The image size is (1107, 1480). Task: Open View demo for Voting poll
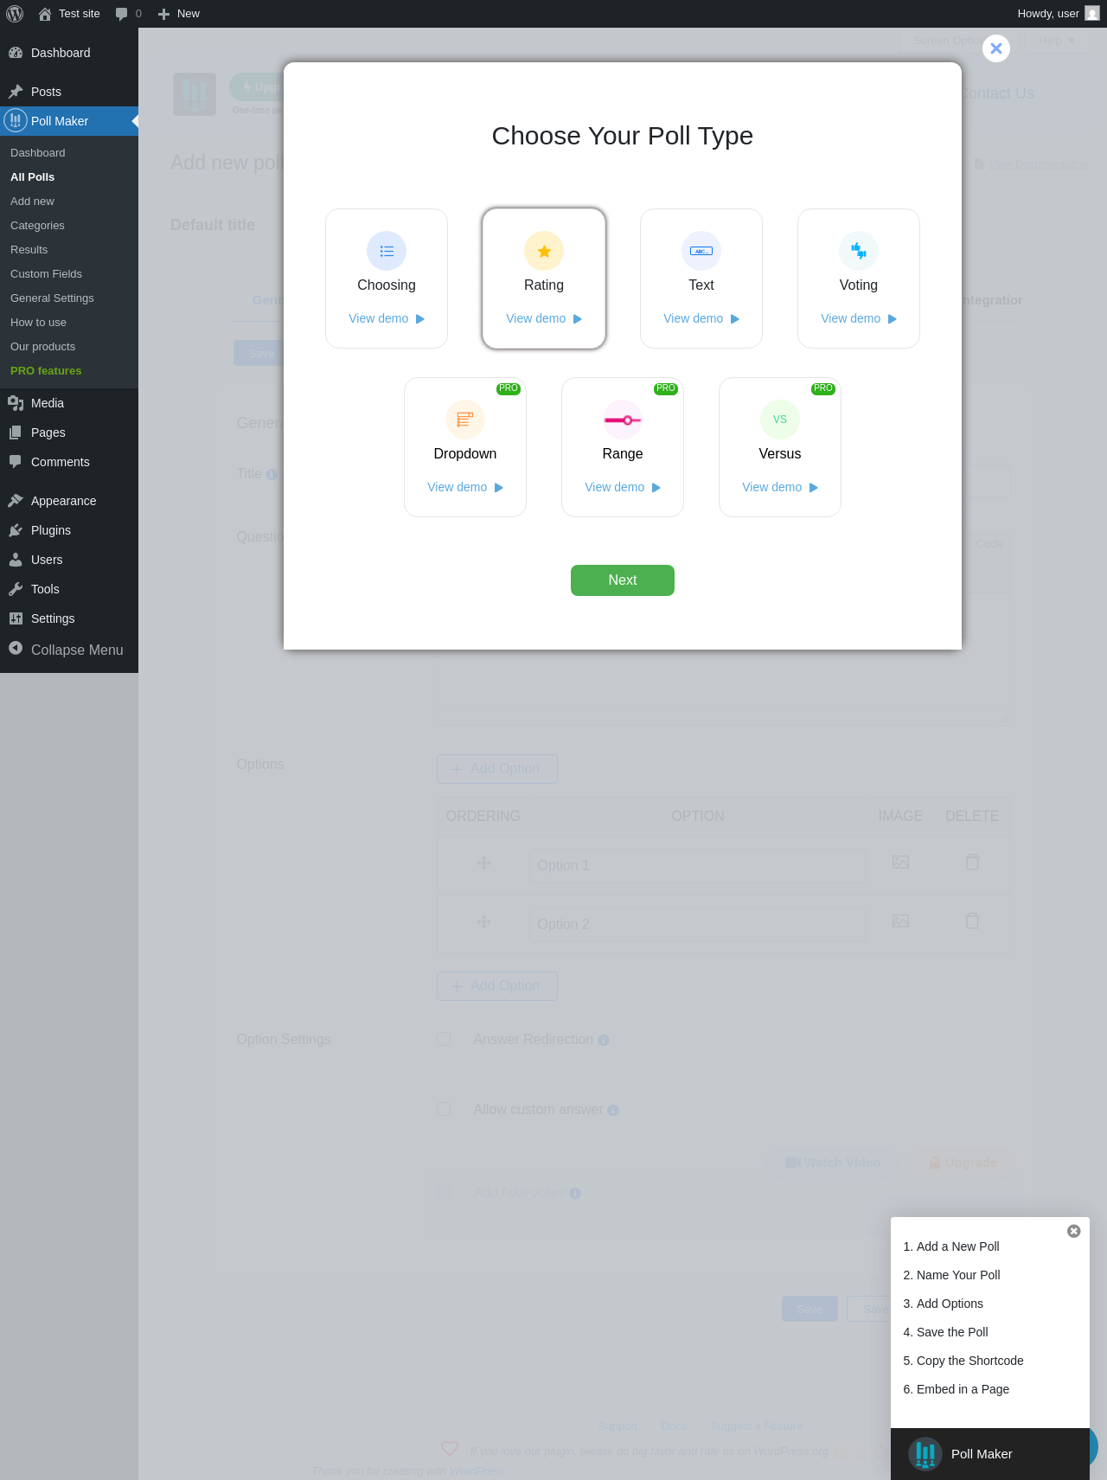(x=851, y=318)
